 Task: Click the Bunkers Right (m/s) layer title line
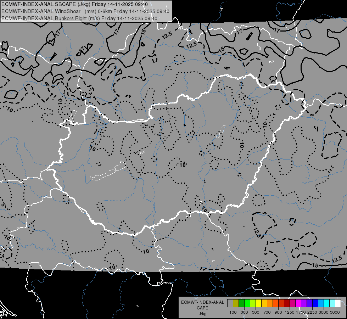coord(79,18)
